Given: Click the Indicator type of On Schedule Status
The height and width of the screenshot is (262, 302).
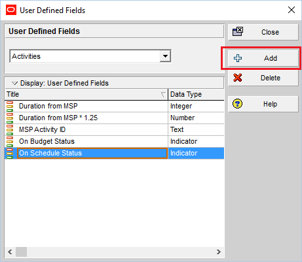Looking at the screenshot, I should [183, 153].
